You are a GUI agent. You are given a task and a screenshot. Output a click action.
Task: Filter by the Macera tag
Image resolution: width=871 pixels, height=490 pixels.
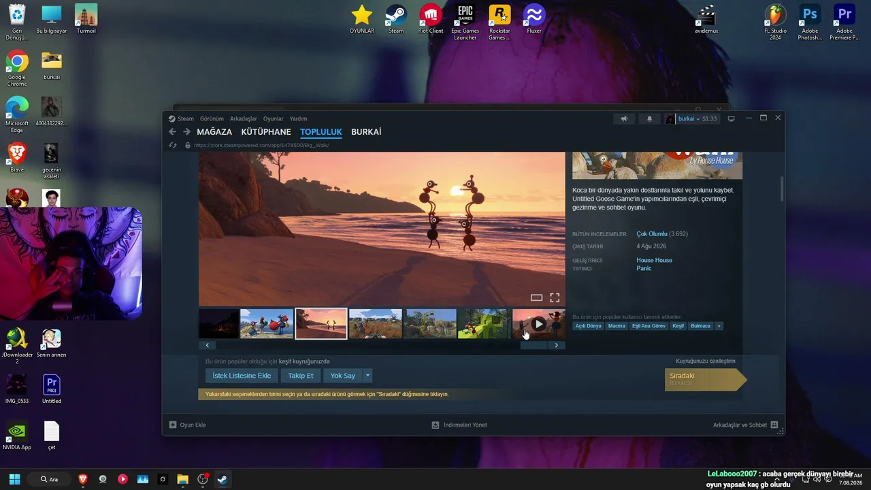coord(617,326)
